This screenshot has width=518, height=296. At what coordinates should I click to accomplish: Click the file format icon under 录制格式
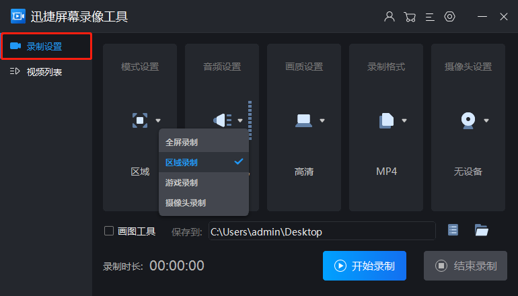[x=386, y=120]
